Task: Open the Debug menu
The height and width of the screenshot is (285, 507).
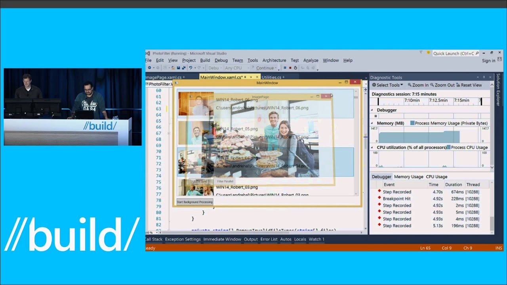Action: 221,60
